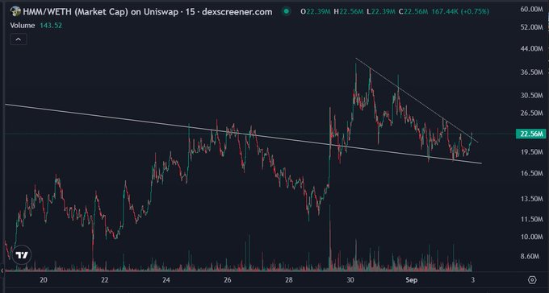Click the 10.00M price axis label
The width and height of the screenshot is (549, 293).
531,237
